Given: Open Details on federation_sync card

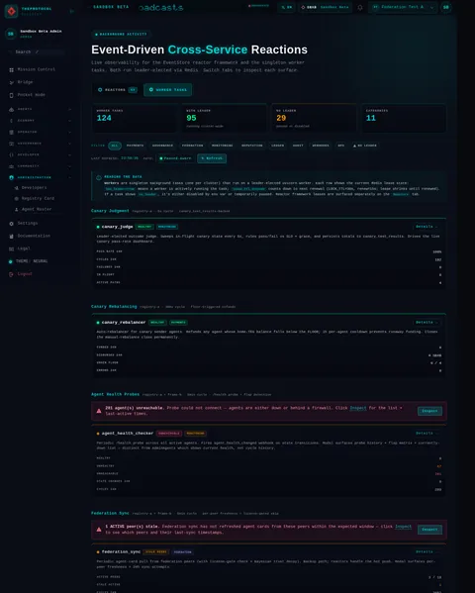Looking at the screenshot, I should [x=427, y=551].
